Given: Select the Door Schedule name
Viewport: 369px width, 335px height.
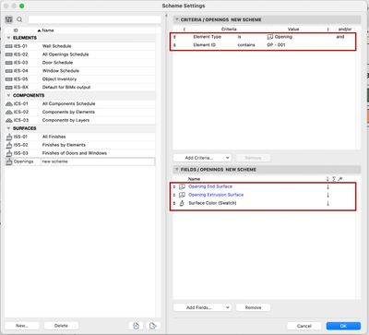Looking at the screenshot, I should click(x=57, y=63).
